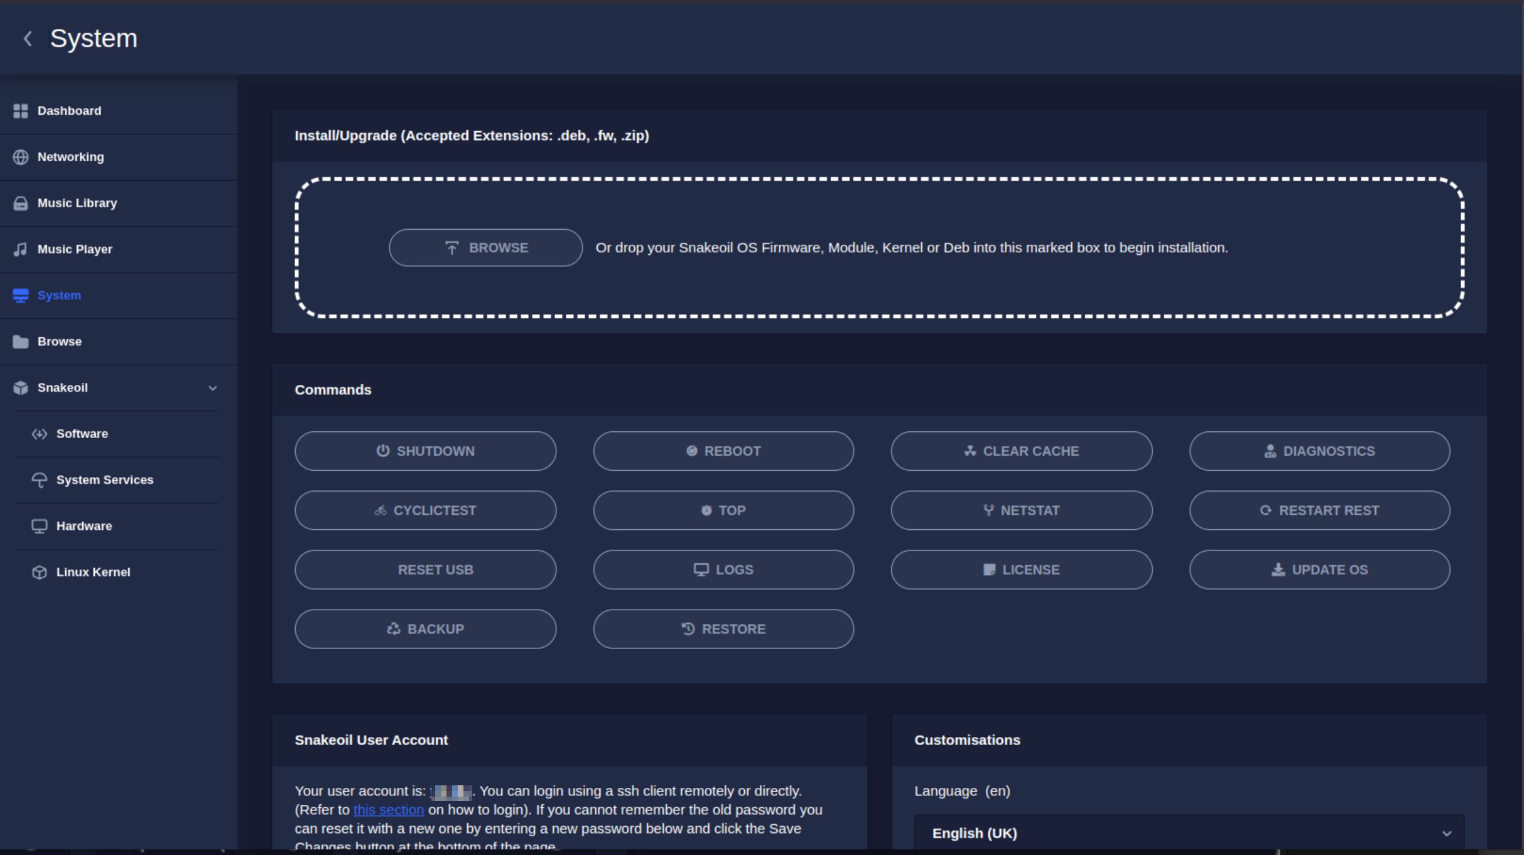The height and width of the screenshot is (855, 1524).
Task: Click the Music Player note icon
Action: 21,249
